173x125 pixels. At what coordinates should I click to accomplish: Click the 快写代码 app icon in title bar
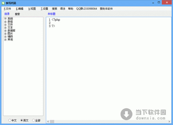3,3
